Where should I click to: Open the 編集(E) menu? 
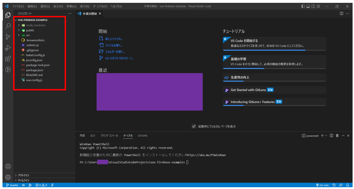tap(32, 6)
